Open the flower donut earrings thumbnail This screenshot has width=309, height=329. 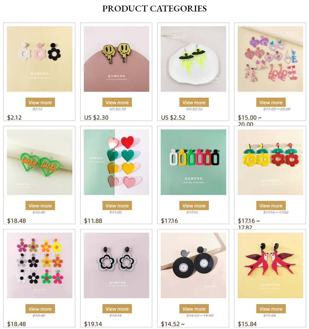click(40, 59)
